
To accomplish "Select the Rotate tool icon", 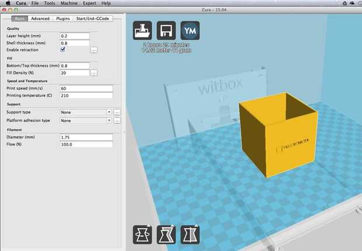I will 142,235.
